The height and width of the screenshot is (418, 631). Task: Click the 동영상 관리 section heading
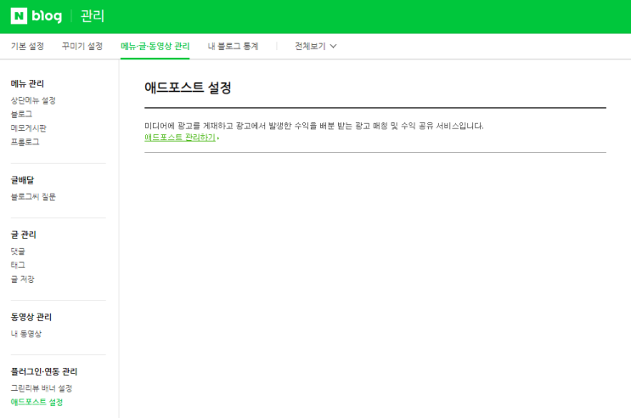point(31,317)
